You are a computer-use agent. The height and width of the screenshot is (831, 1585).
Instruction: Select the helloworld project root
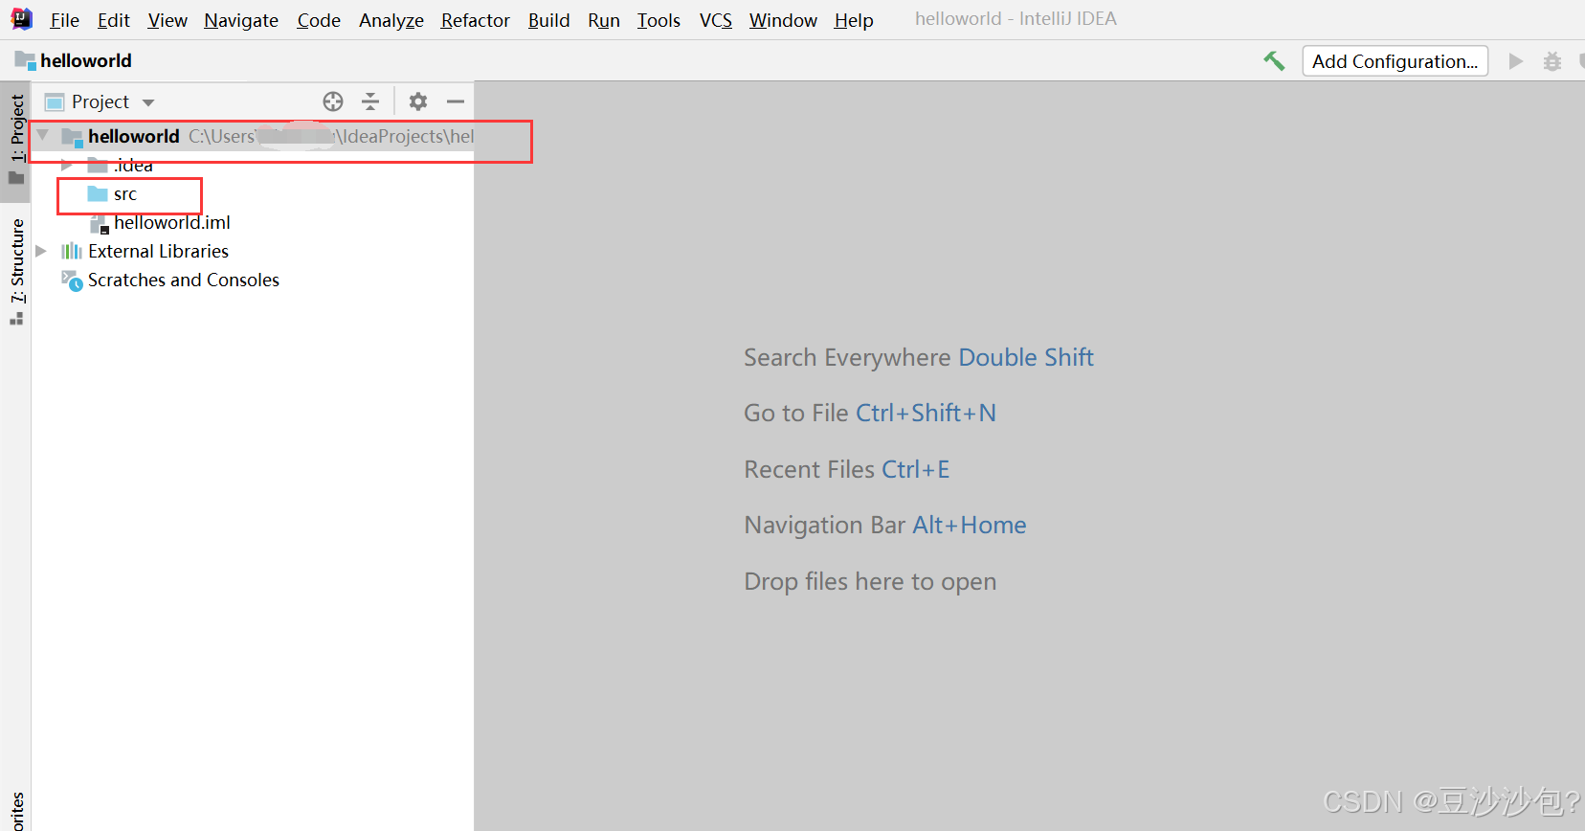253,136
